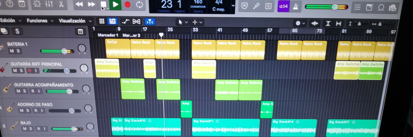Click the Stop transport button
The height and width of the screenshot is (137, 413).
(104, 4)
